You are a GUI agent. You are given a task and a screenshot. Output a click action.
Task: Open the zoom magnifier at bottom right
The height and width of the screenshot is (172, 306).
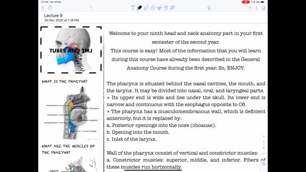point(263,164)
